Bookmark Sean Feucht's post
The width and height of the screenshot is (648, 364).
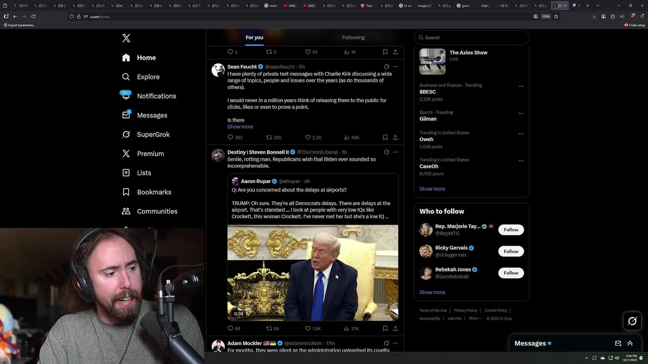tap(385, 138)
